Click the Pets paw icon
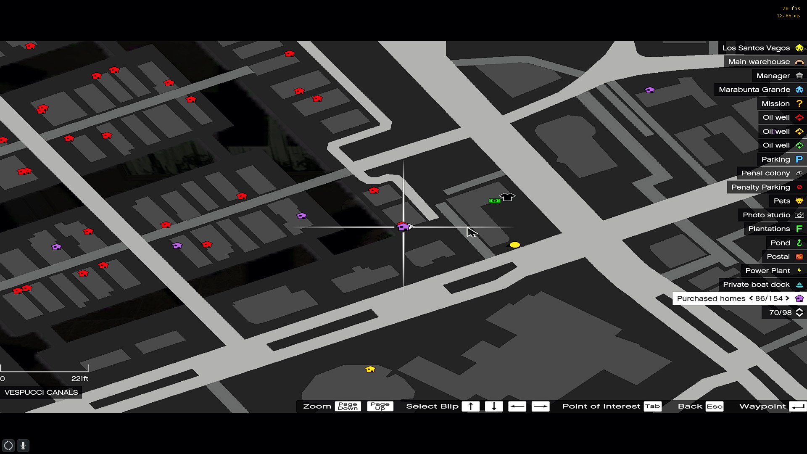807x454 pixels. tap(799, 201)
